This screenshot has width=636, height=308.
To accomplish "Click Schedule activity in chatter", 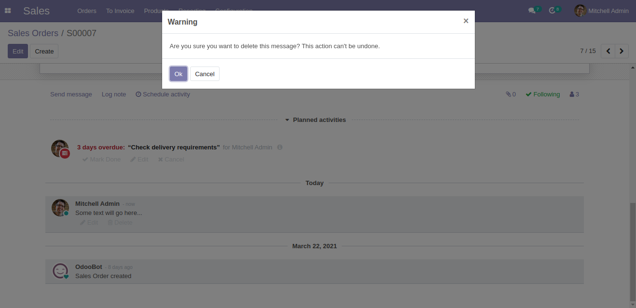I will (163, 94).
